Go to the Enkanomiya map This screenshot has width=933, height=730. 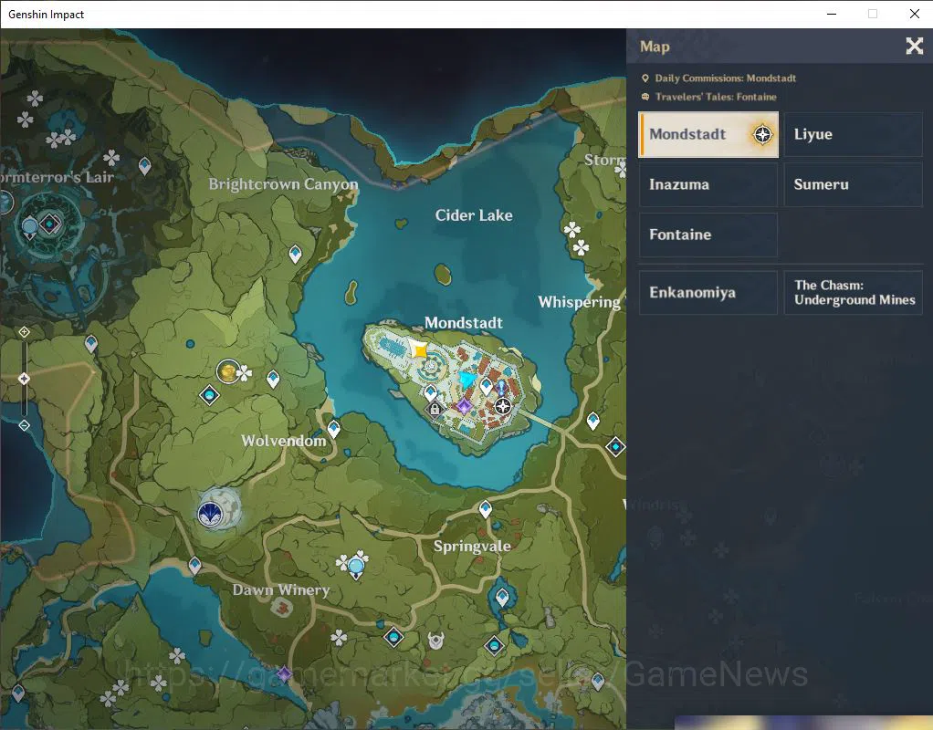[708, 293]
